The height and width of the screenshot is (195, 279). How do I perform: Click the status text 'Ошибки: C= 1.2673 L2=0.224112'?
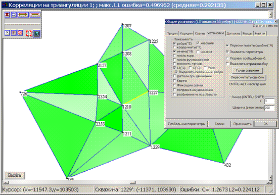point(220,189)
